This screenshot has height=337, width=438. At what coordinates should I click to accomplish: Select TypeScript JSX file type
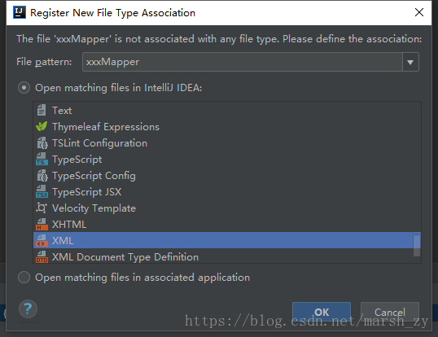[227, 192]
